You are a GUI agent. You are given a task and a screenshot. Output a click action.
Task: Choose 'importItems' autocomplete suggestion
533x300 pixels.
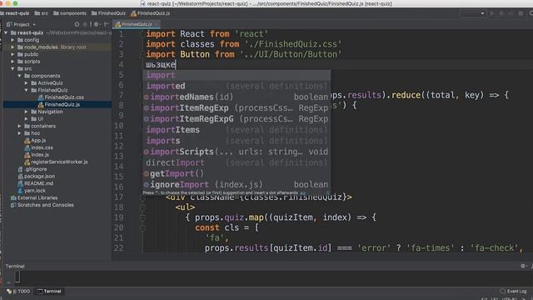[237, 130]
